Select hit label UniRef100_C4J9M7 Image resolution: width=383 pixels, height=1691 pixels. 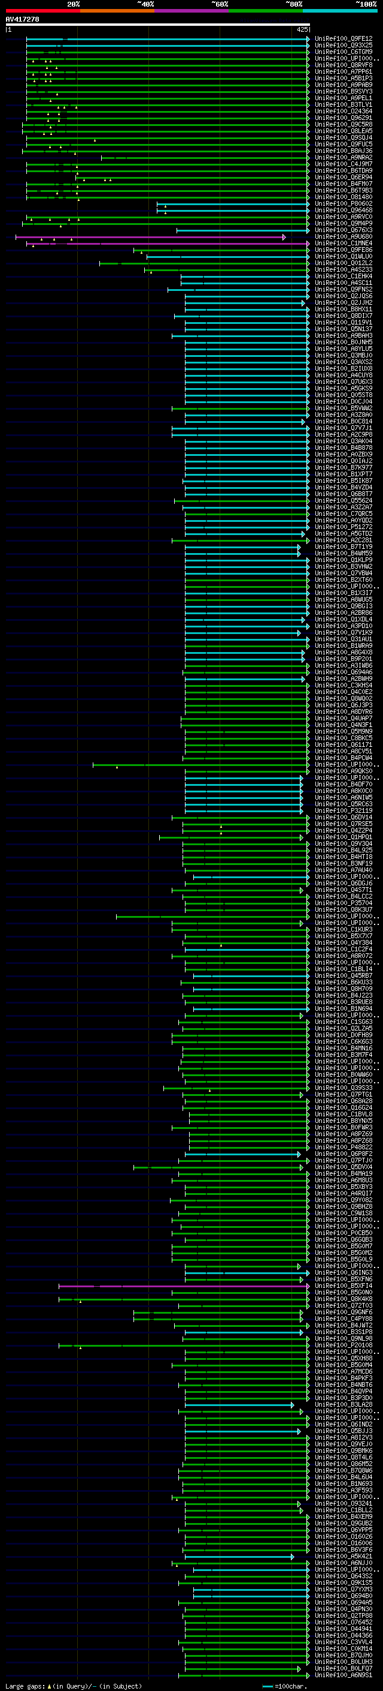click(344, 164)
